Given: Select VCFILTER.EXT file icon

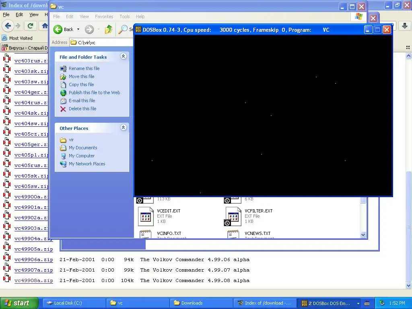Looking at the screenshot, I should [x=233, y=216].
